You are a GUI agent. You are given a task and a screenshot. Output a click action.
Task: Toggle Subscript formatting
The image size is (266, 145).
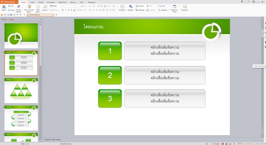[82, 10]
